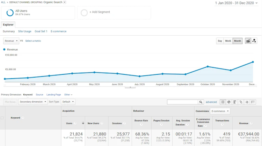Image resolution: width=262 pixels, height=146 pixels.
Task: Click the All Users segment circle
Action: point(10,13)
